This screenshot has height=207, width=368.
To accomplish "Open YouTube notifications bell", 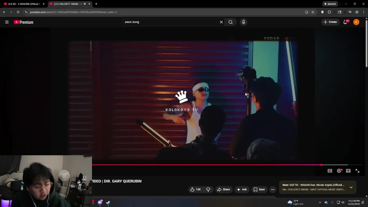I will pos(346,22).
